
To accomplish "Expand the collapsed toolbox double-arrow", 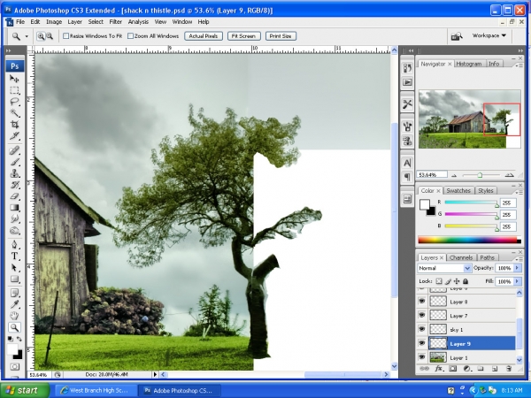I will click(x=8, y=50).
